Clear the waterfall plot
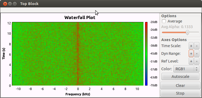 (x=180, y=86)
